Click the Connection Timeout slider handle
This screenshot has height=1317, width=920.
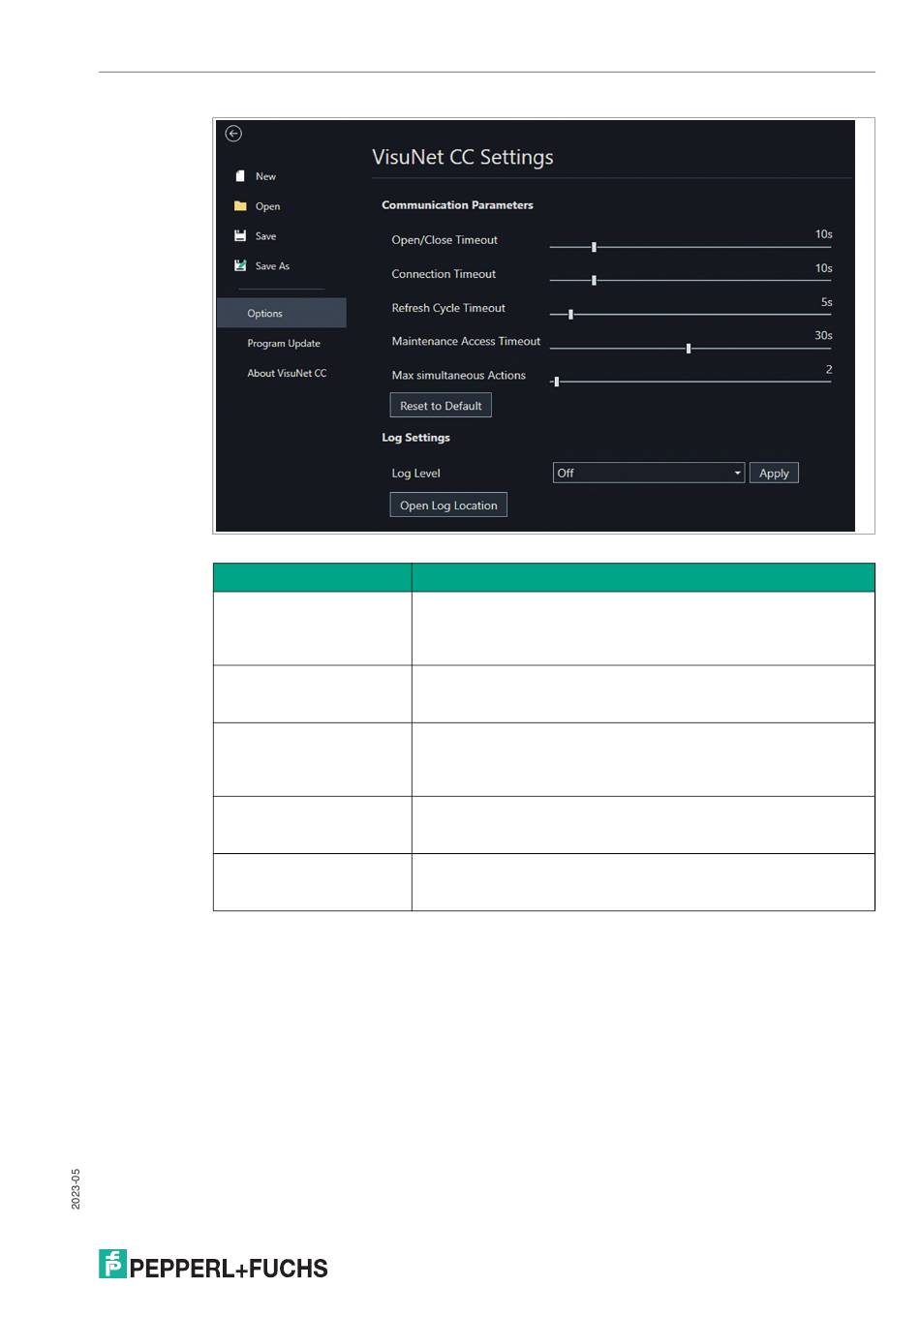pos(594,281)
